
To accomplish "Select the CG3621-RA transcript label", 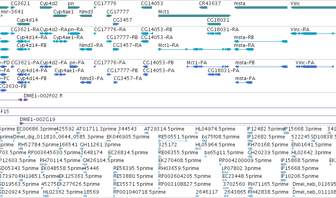I will pos(25,30).
